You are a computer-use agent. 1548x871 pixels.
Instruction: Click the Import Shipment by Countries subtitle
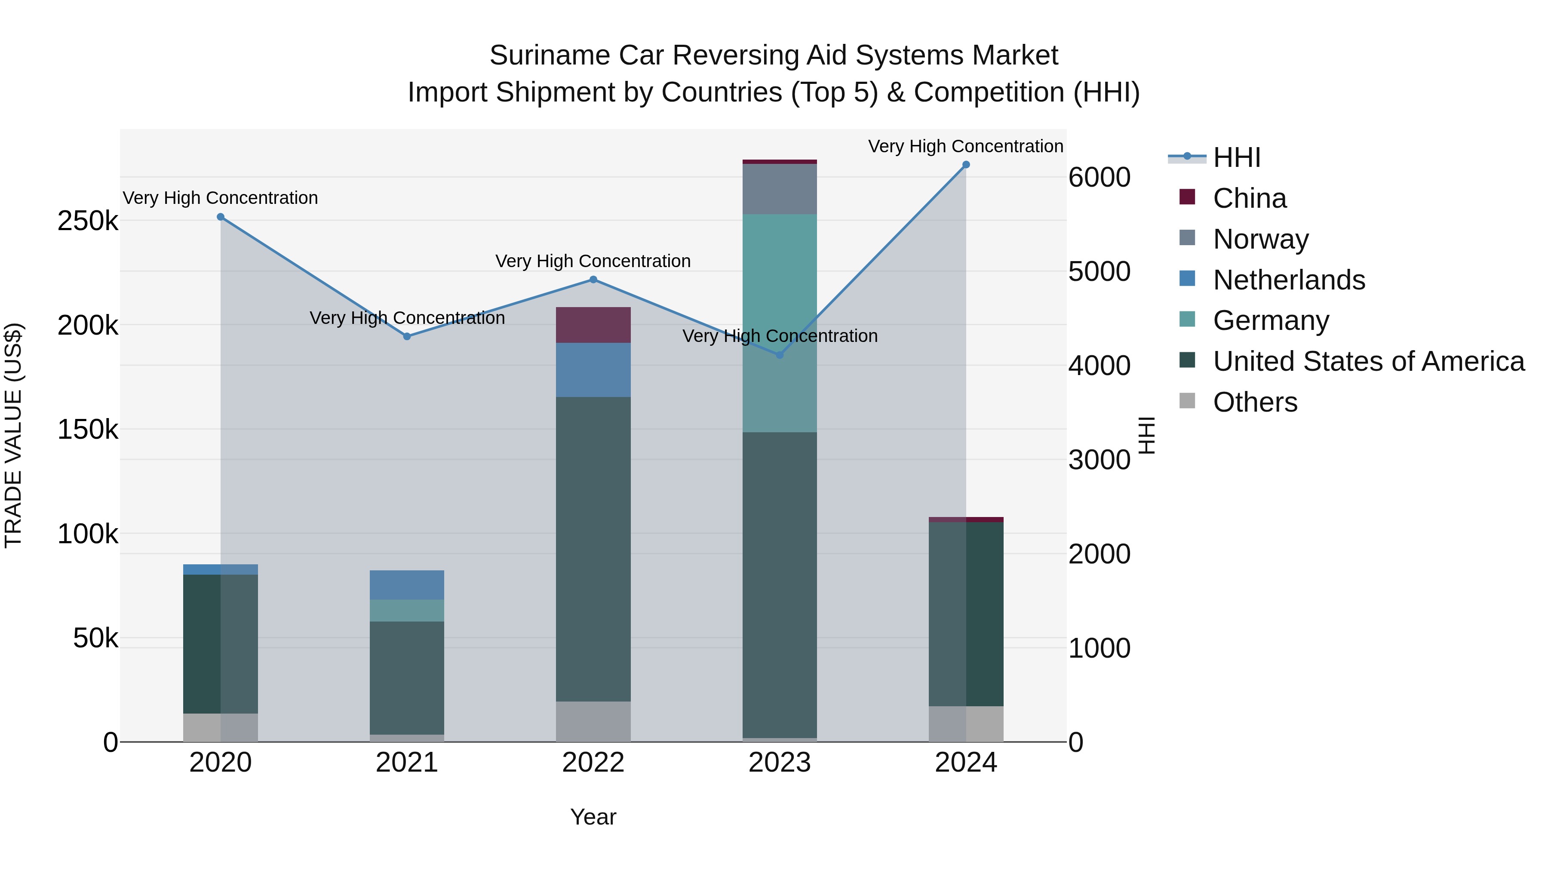click(774, 92)
